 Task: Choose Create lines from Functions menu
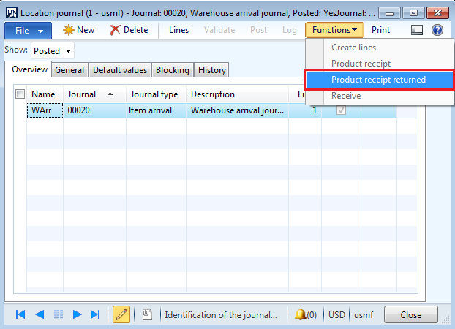click(353, 48)
